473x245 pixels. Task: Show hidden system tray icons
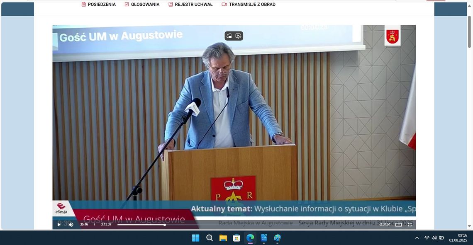417,238
